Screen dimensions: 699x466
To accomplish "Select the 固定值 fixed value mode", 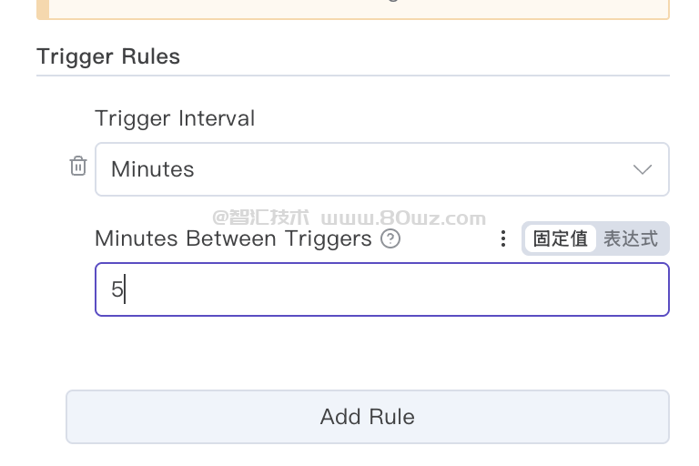I will coord(560,238).
